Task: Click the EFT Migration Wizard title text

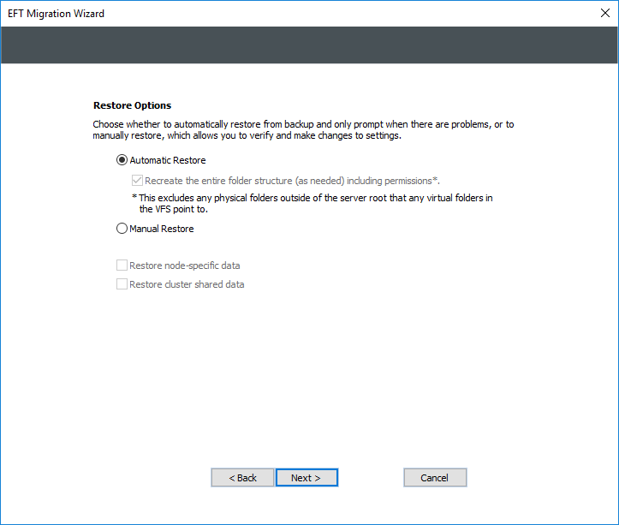Action: click(57, 14)
